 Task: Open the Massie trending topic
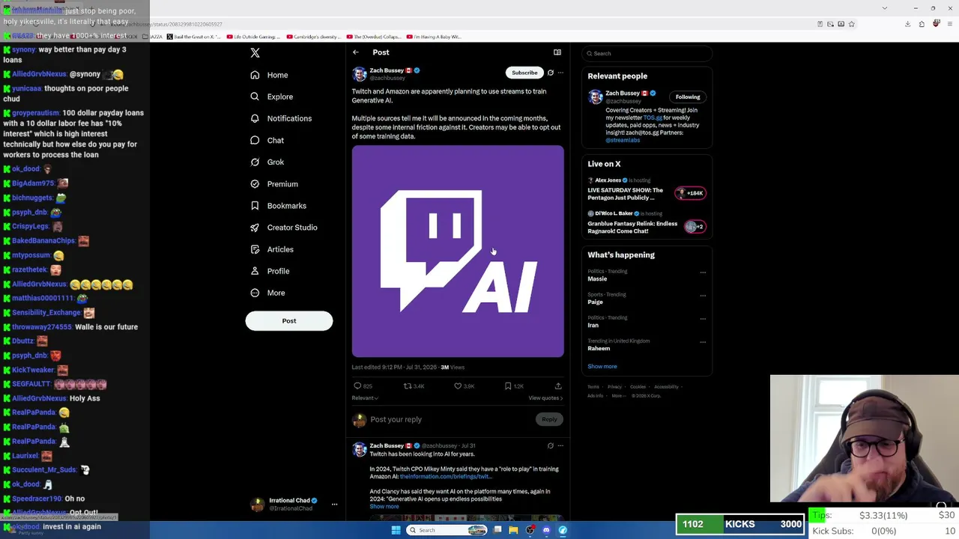597,279
